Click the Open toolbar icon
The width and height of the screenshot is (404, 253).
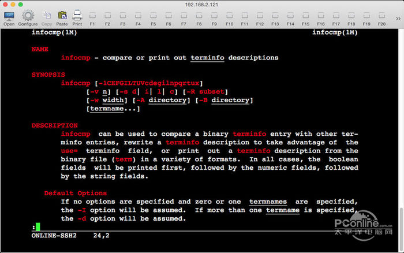point(9,18)
